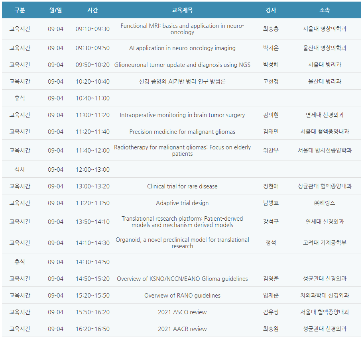This screenshot has width=364, height=341.
Task: Select the time cell 09:10~09:30
Action: point(92,29)
